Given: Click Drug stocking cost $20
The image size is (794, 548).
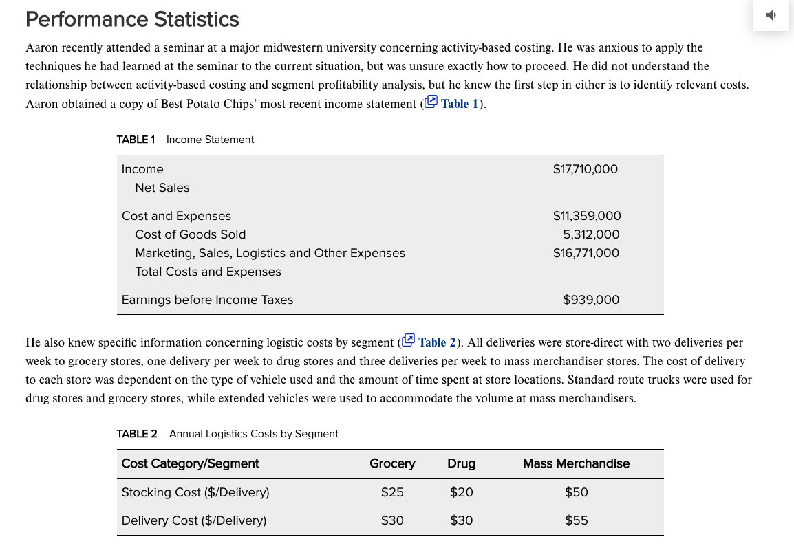Looking at the screenshot, I should 461,492.
